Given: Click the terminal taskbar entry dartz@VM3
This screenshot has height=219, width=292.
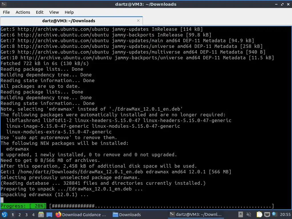Looking at the screenshot, I should tap(196, 214).
